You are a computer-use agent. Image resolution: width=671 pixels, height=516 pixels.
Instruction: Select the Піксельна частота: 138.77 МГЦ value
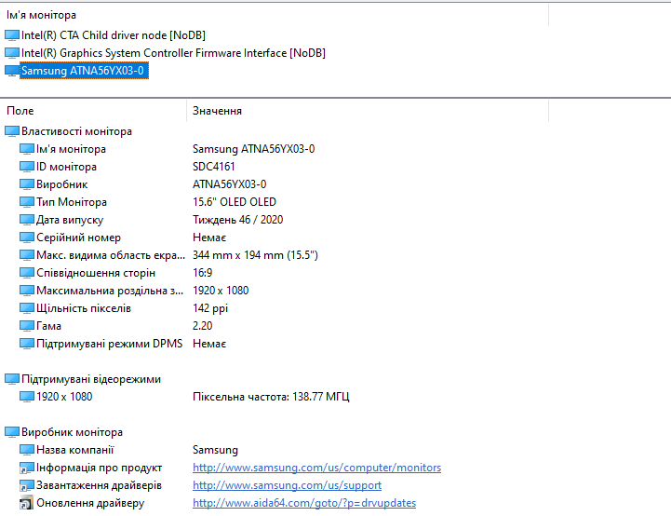tap(271, 397)
